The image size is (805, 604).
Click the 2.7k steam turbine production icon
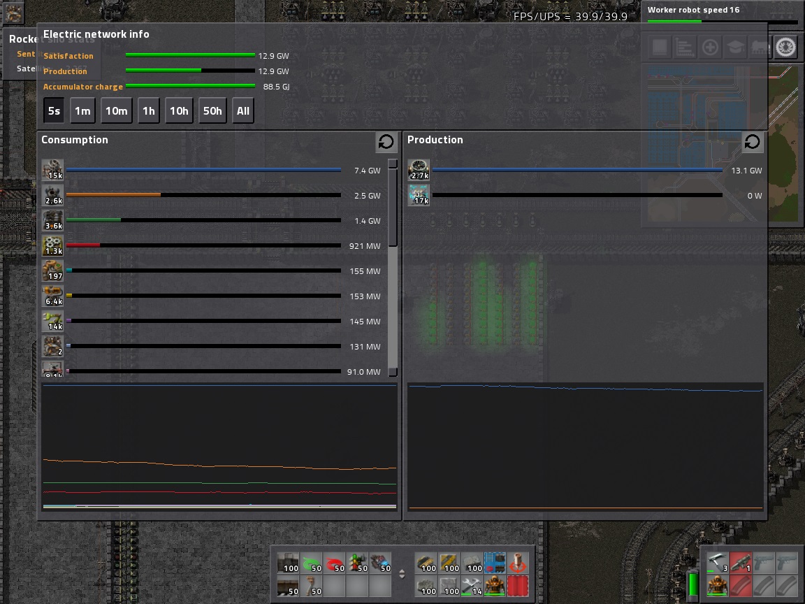pos(419,170)
